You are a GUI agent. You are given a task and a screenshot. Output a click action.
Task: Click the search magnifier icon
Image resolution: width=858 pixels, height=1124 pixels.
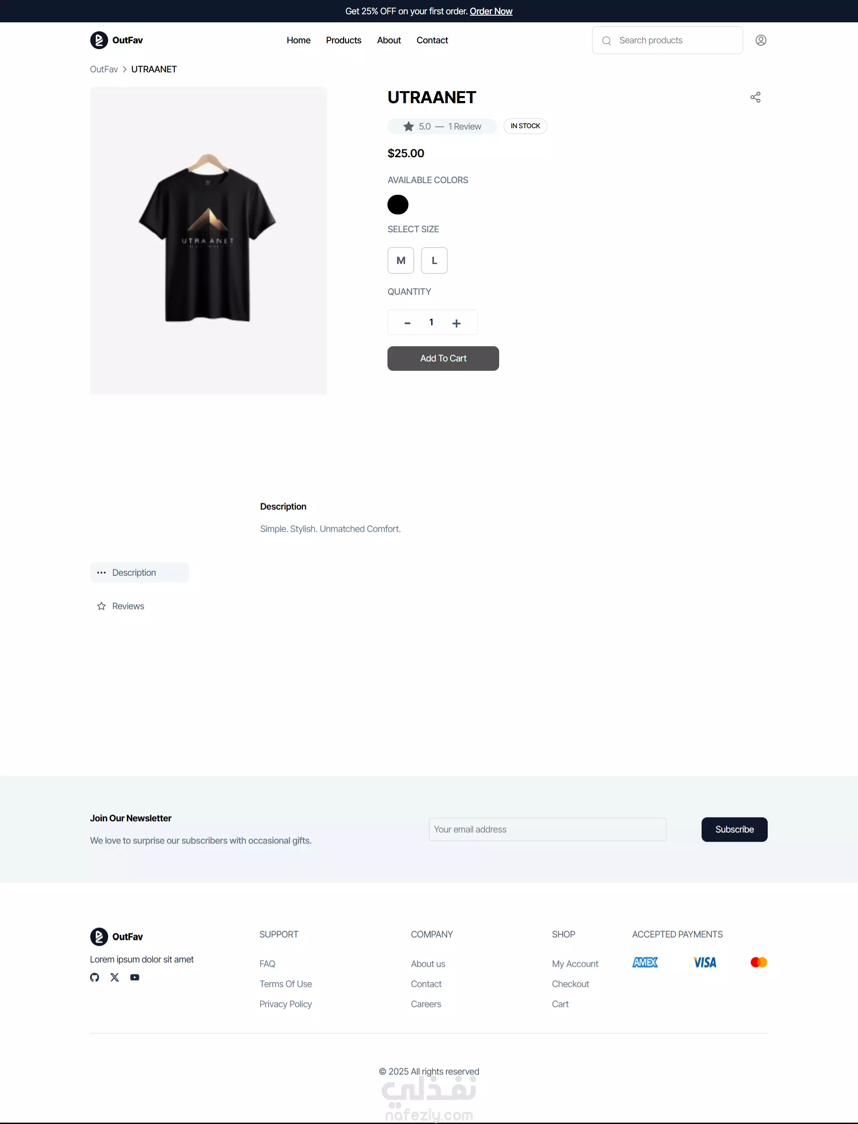606,41
